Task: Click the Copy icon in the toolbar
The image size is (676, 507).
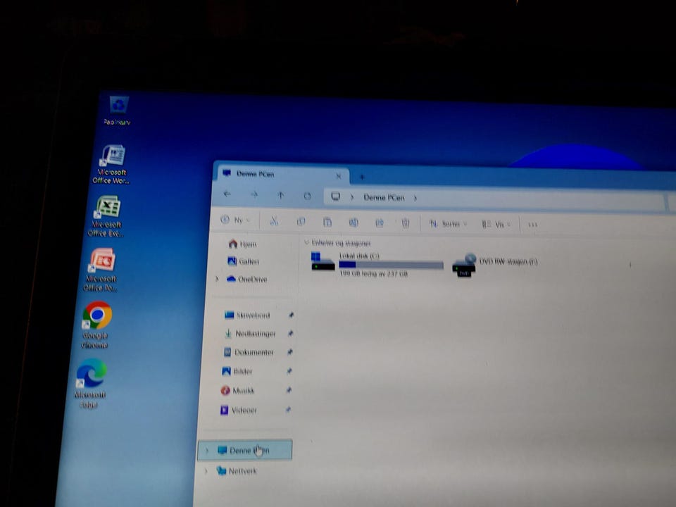Action: (x=301, y=222)
